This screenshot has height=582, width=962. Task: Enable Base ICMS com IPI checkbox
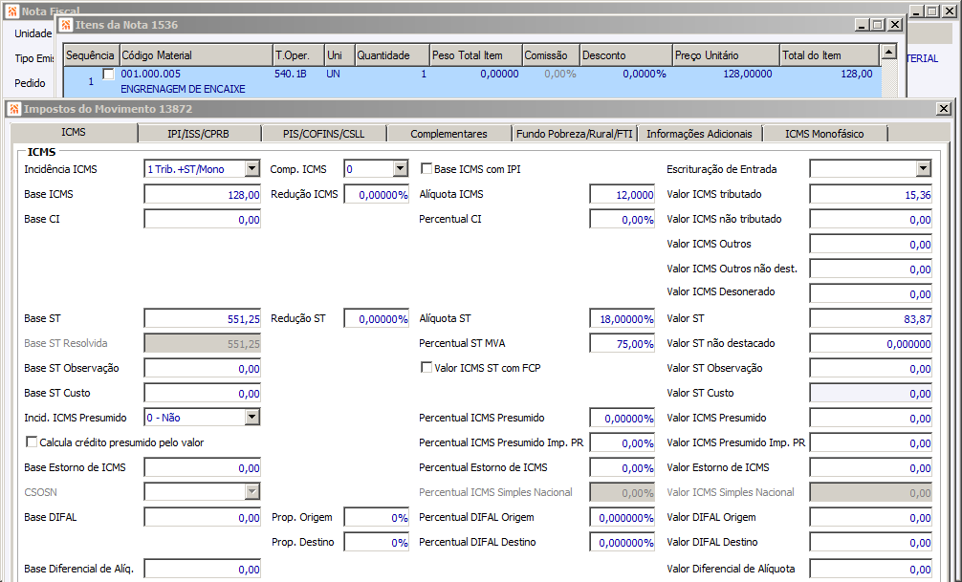[426, 168]
